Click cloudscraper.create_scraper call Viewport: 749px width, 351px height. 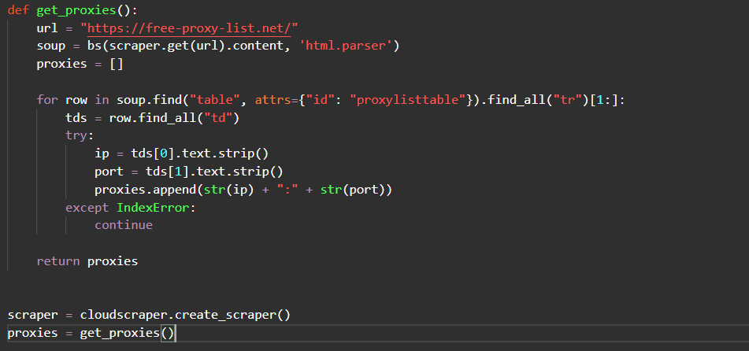[185, 315]
